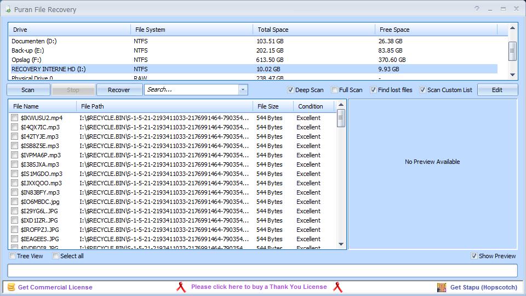Select the $IS1MGDO.mp3 file row
This screenshot has width=526, height=296.
pyautogui.click(x=173, y=174)
